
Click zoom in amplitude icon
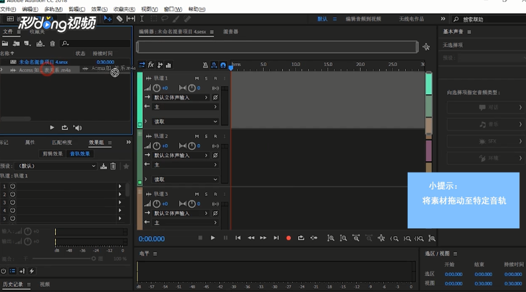pyautogui.click(x=331, y=238)
